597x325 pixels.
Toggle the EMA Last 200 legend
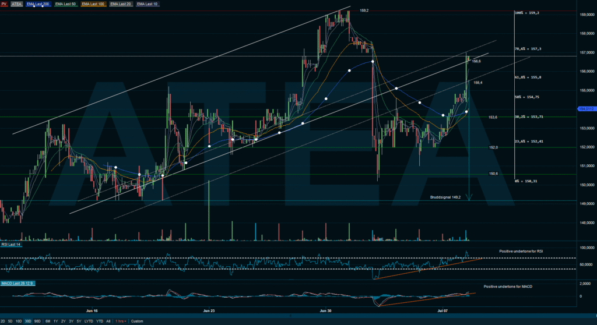tap(38, 4)
